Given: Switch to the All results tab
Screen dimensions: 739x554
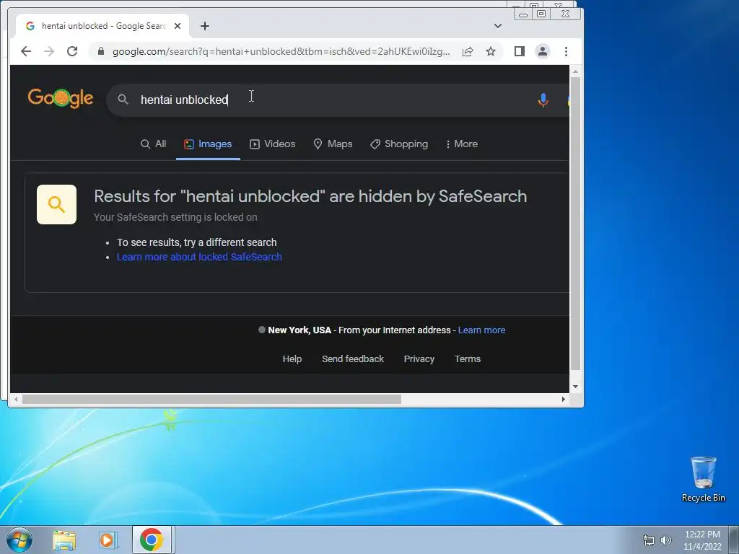Looking at the screenshot, I should [153, 144].
